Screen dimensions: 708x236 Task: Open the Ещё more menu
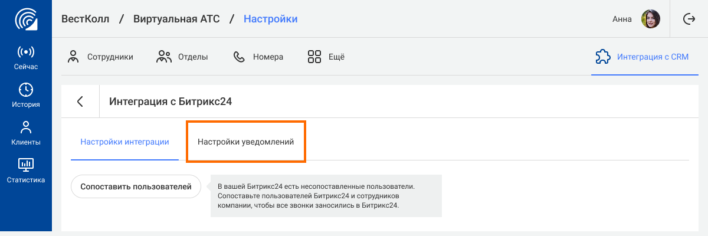[x=326, y=57]
